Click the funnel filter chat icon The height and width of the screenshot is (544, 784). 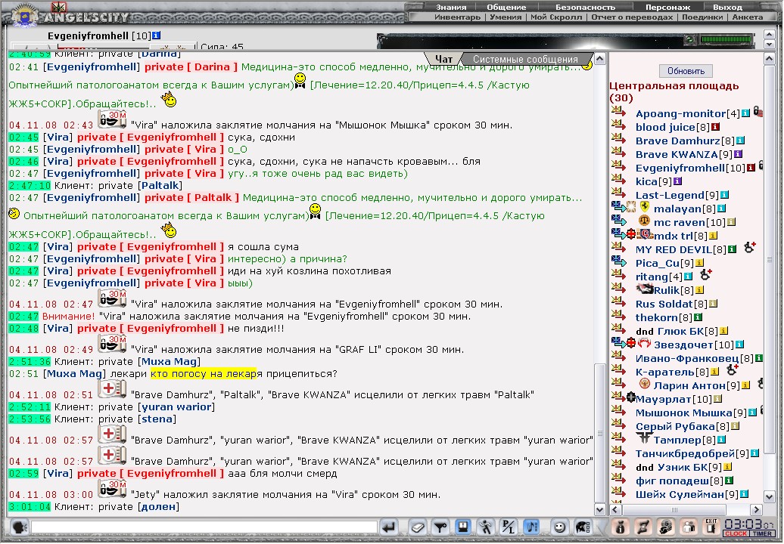pos(440,527)
